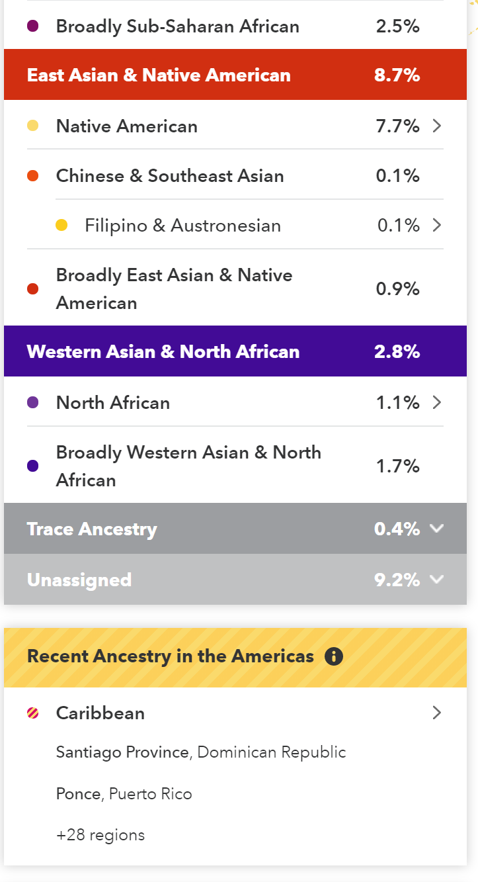The height and width of the screenshot is (882, 478).
Task: Select the Broadly Western Asian & North African row
Action: 188,466
